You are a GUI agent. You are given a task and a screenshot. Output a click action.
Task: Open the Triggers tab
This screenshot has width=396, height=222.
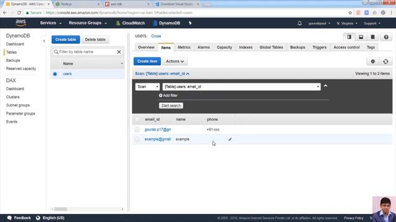click(319, 47)
